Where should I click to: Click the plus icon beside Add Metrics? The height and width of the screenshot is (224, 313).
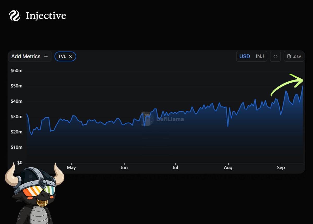pos(46,56)
